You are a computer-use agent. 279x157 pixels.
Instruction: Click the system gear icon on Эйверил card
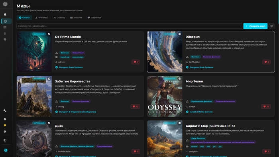[x=187, y=67]
